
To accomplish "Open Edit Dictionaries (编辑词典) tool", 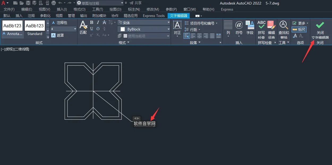I will point(271,30).
